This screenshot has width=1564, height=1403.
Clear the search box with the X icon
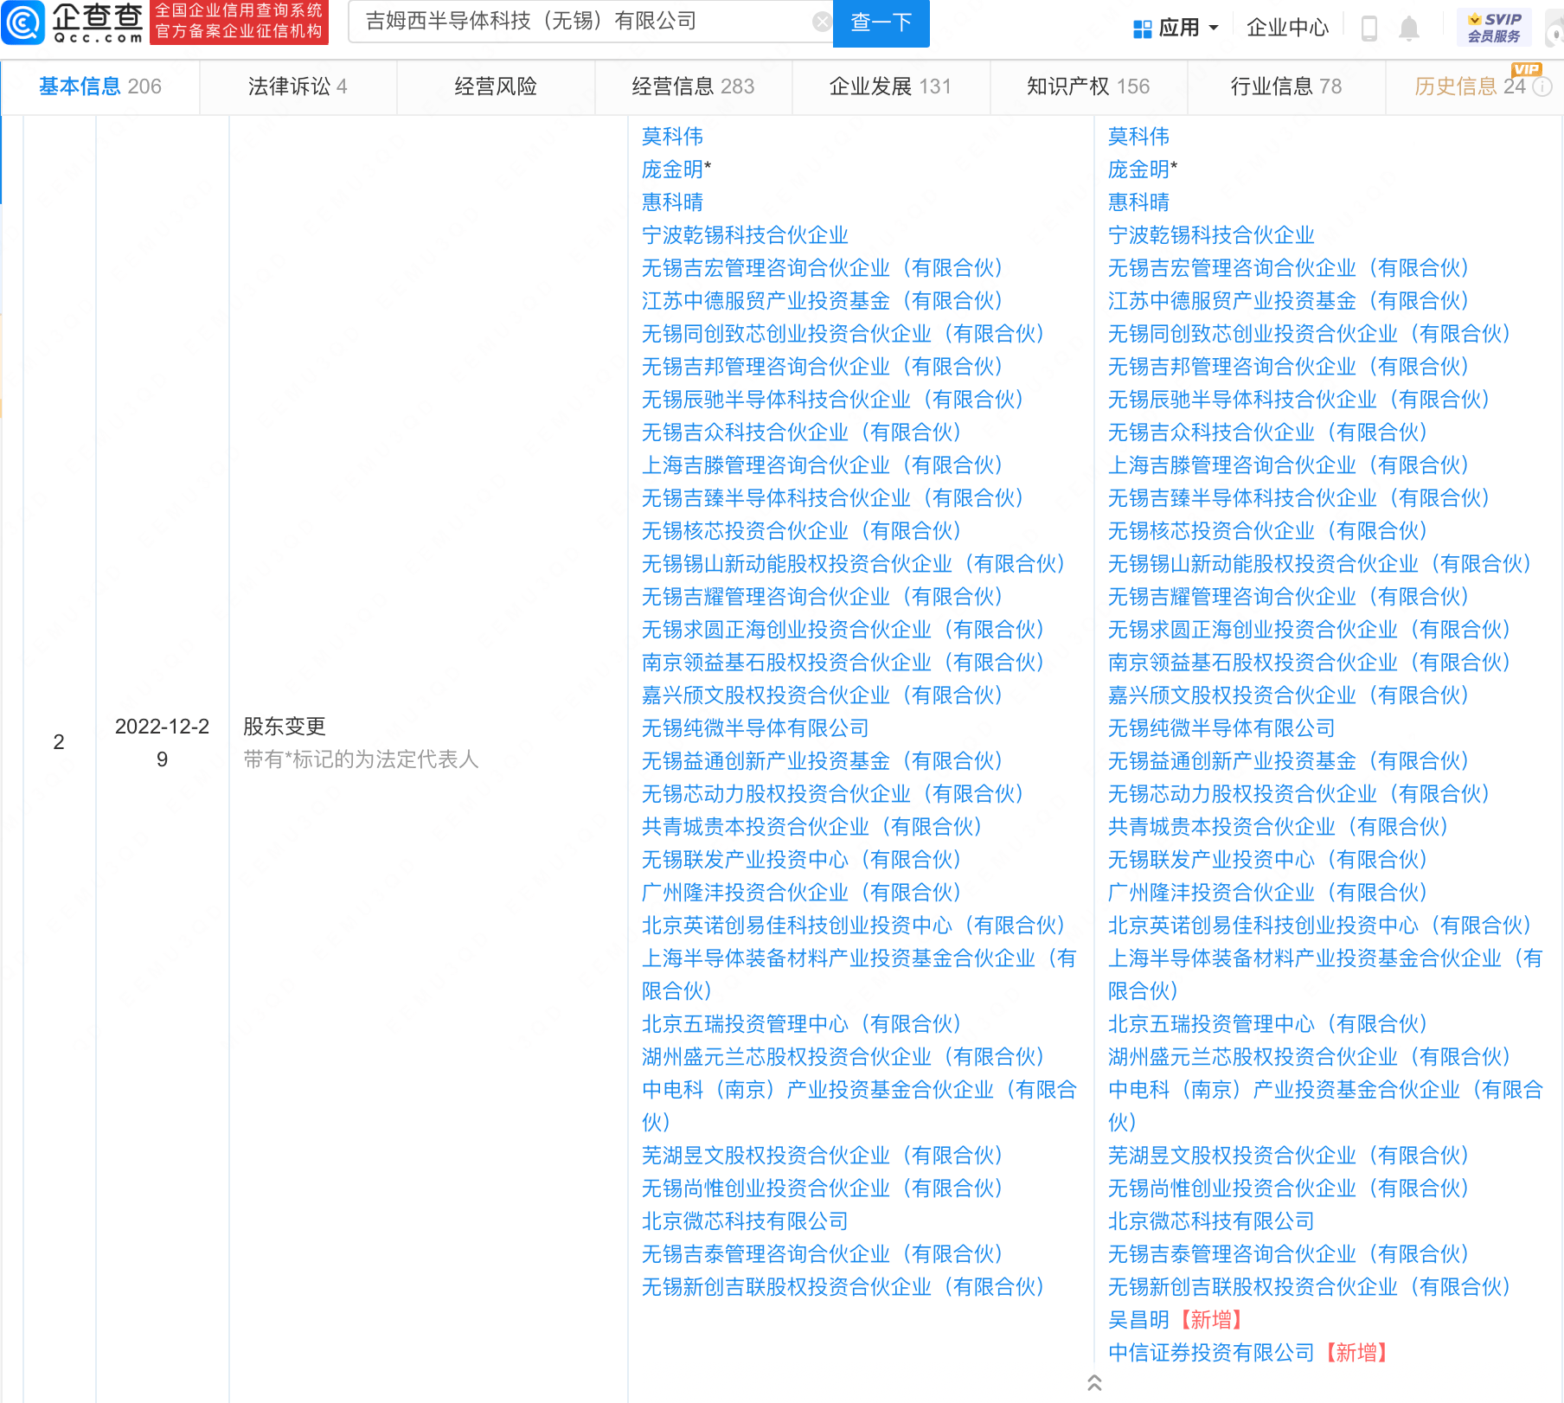click(x=822, y=22)
